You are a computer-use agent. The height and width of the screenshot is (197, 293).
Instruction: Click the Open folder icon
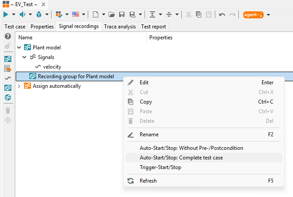[111, 14]
